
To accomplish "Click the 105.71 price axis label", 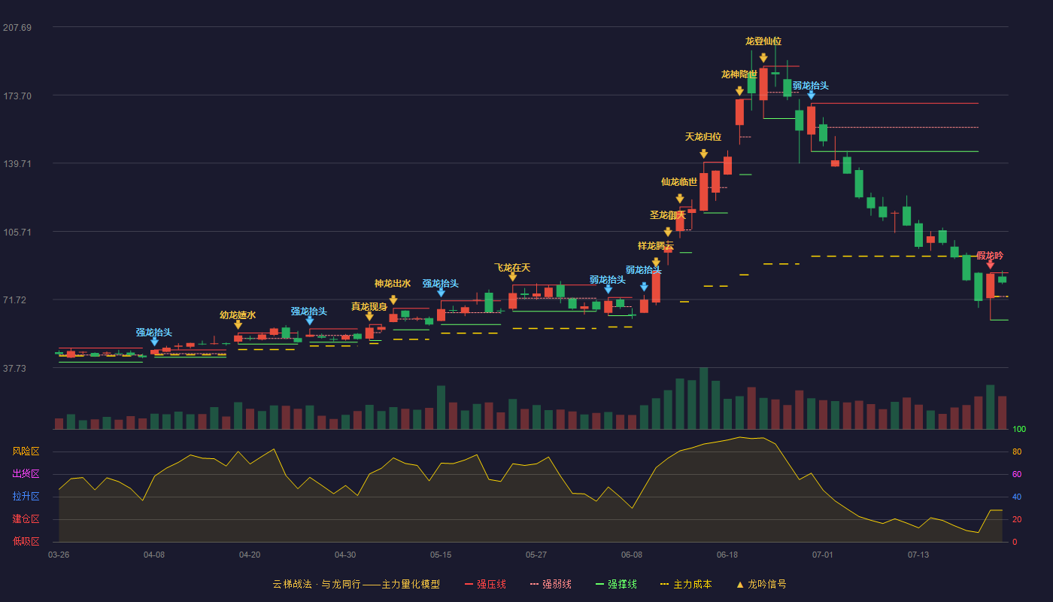I will [x=17, y=233].
